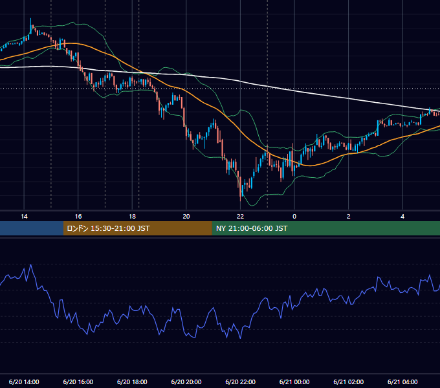Click the 22 hour label on price chart axis
This screenshot has height=388, width=440.
(x=240, y=217)
